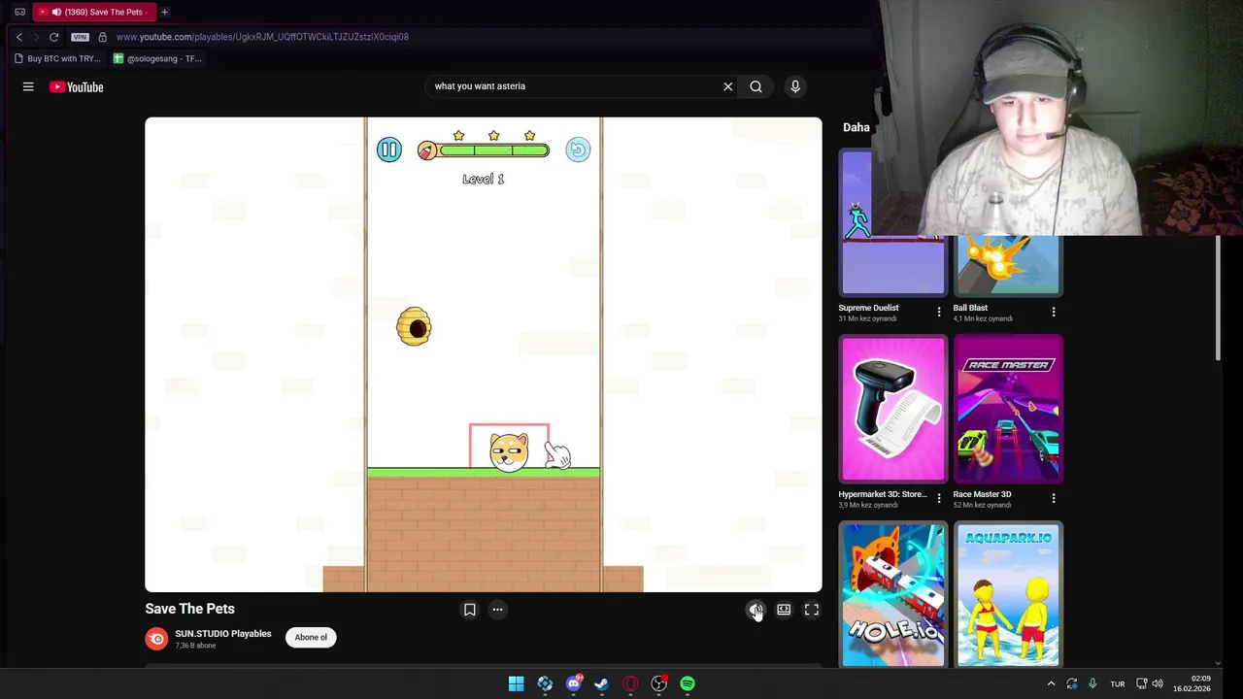Click the beehive in the game
The image size is (1243, 699).
414,327
